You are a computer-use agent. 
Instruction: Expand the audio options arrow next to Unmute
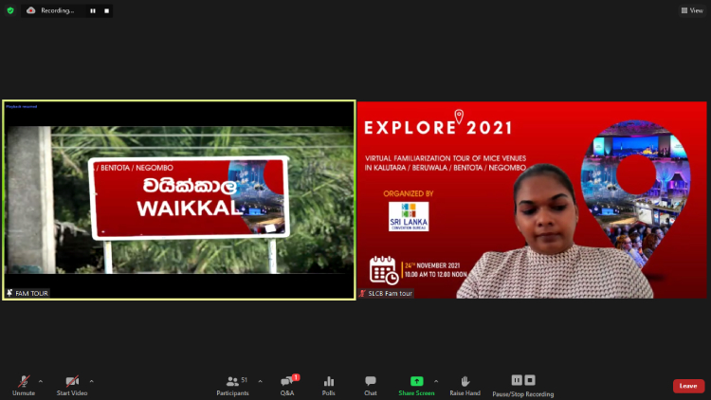coord(41,381)
